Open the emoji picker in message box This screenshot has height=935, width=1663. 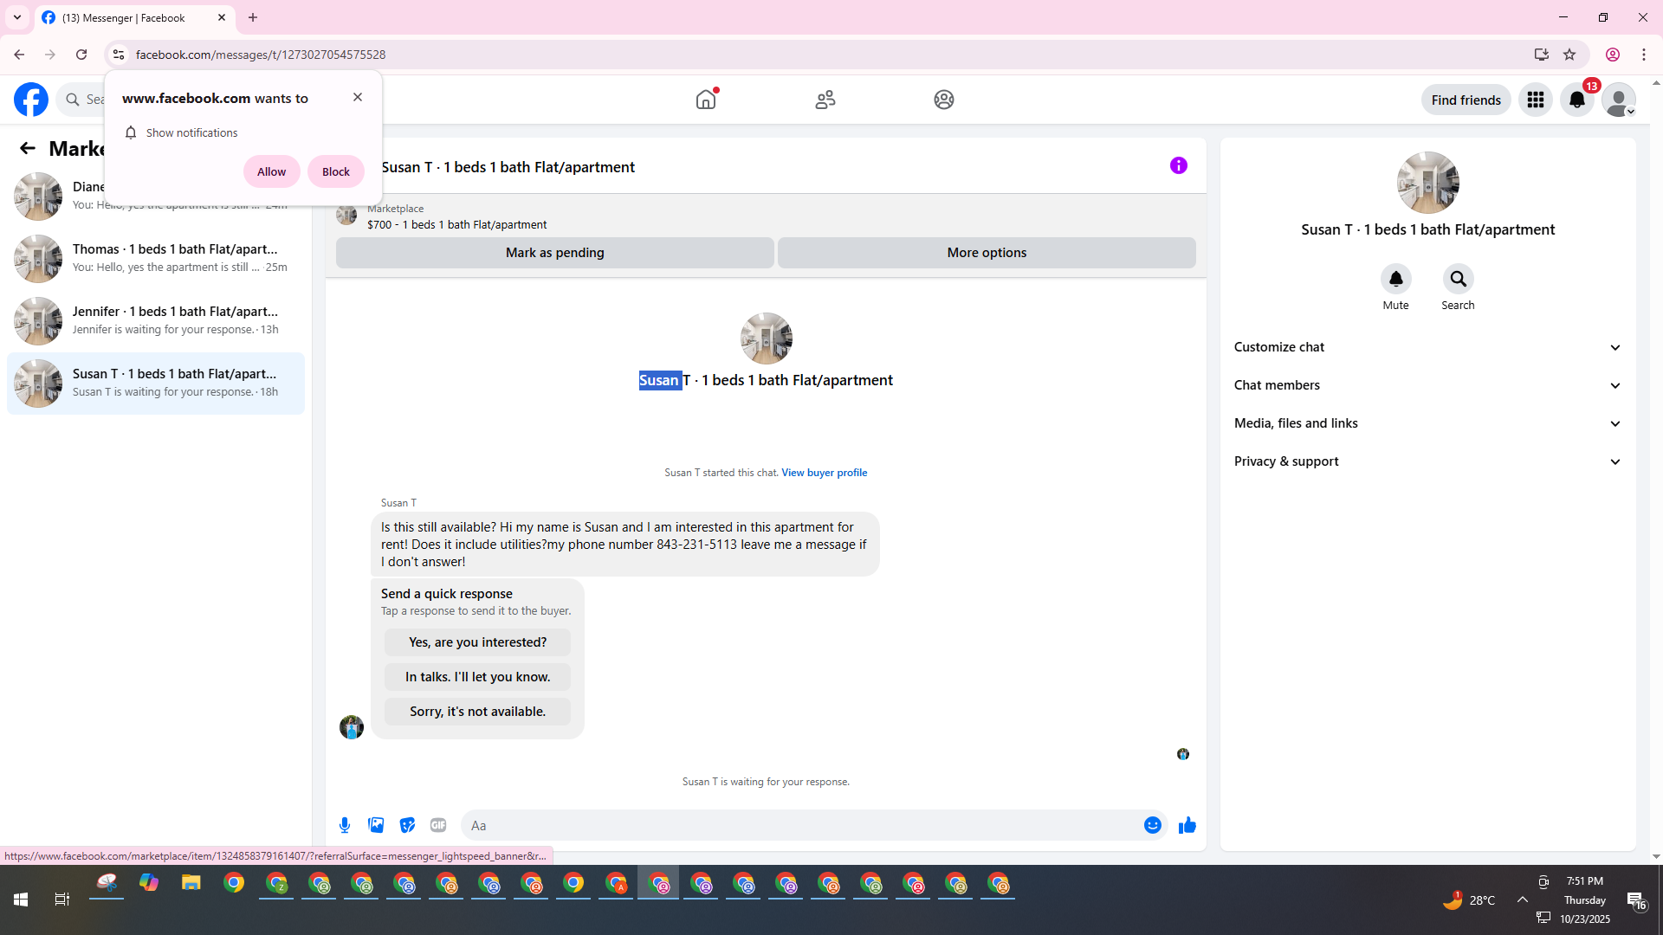point(1152,825)
